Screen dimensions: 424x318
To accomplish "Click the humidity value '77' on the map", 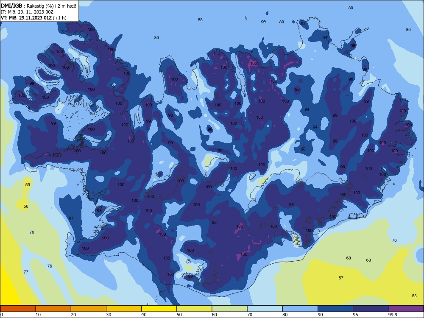I will click(x=26, y=272).
